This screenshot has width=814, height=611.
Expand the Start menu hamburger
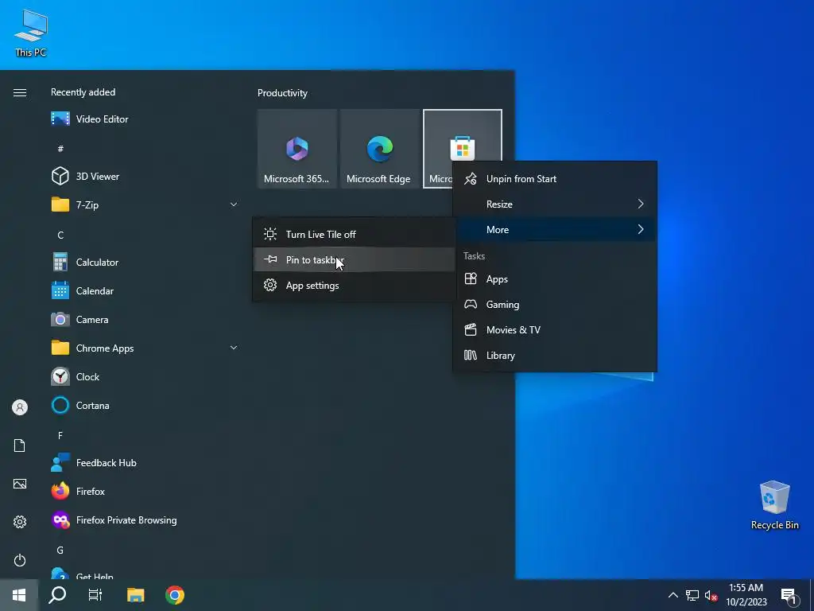[x=20, y=92]
